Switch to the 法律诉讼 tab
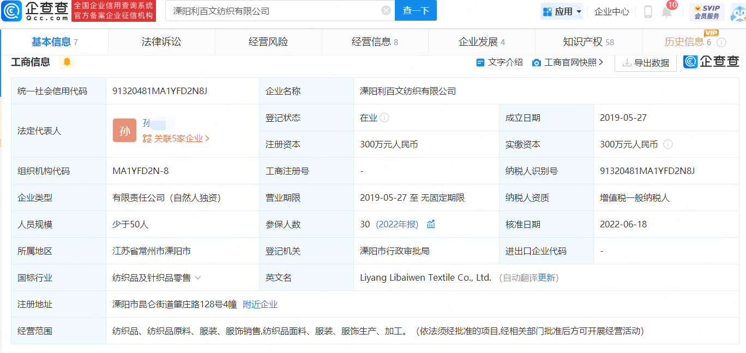The image size is (746, 353). click(161, 41)
